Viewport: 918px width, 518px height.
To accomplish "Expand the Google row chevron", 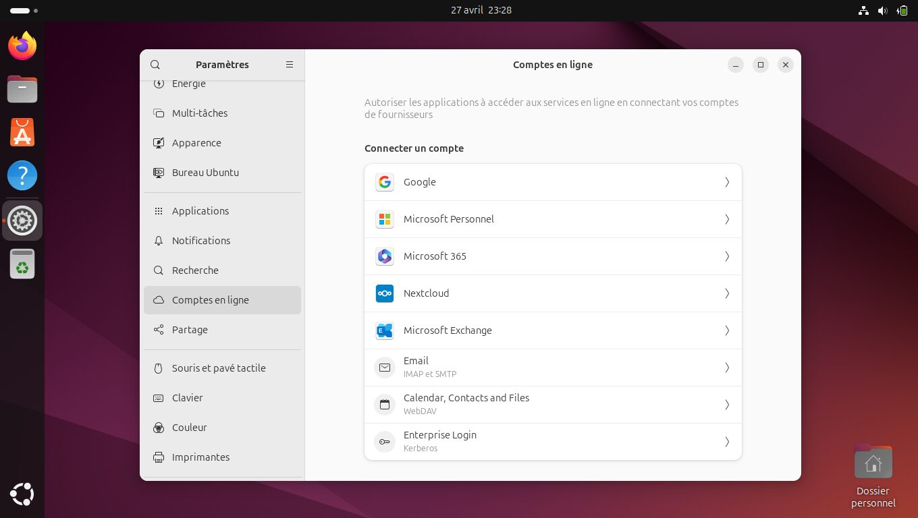I will [x=727, y=182].
